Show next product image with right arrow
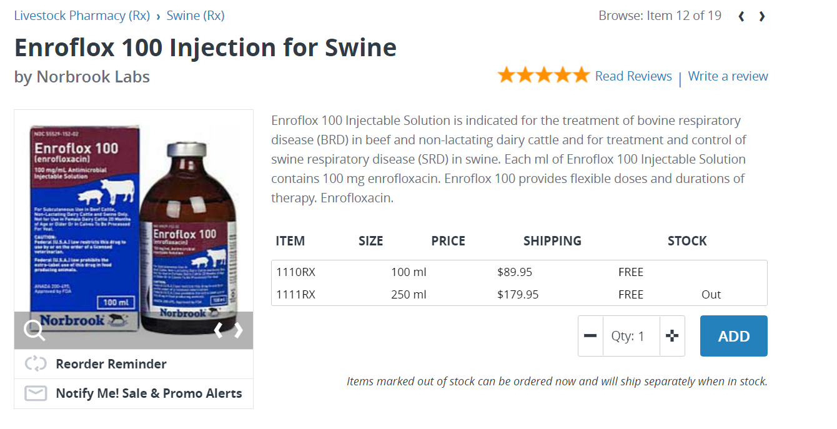Image resolution: width=837 pixels, height=429 pixels. (239, 330)
